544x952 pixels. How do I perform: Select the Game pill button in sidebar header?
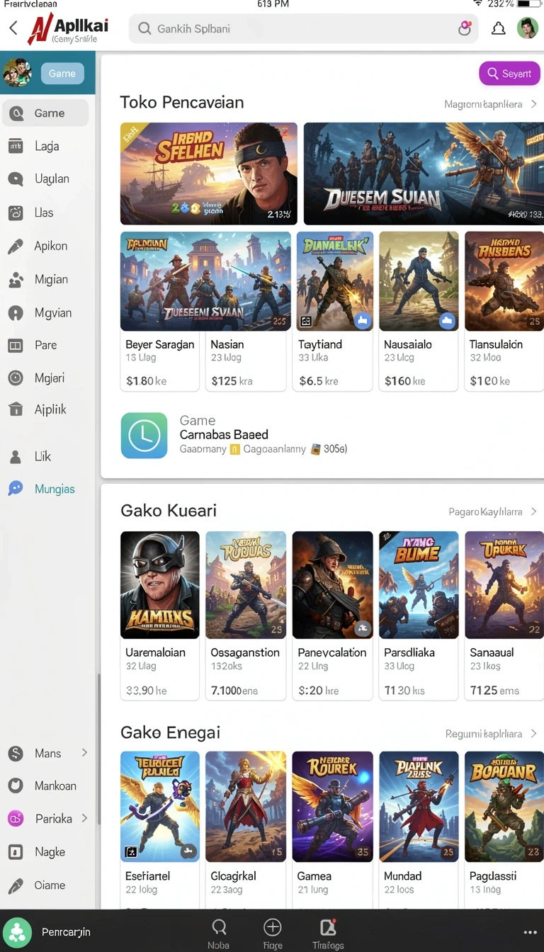[62, 73]
